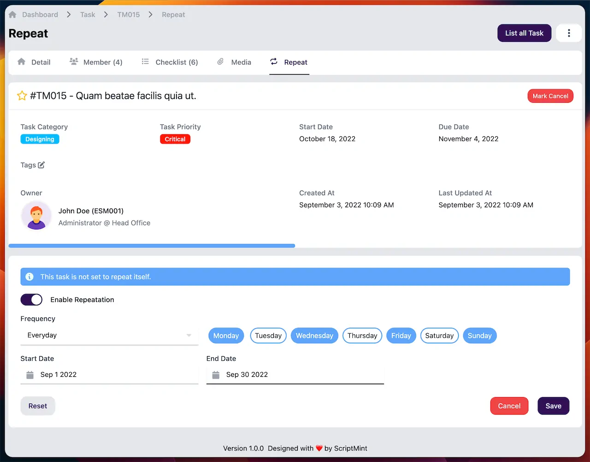This screenshot has width=590, height=462.
Task: Toggle the Enable Repeatation switch
Action: 31,300
